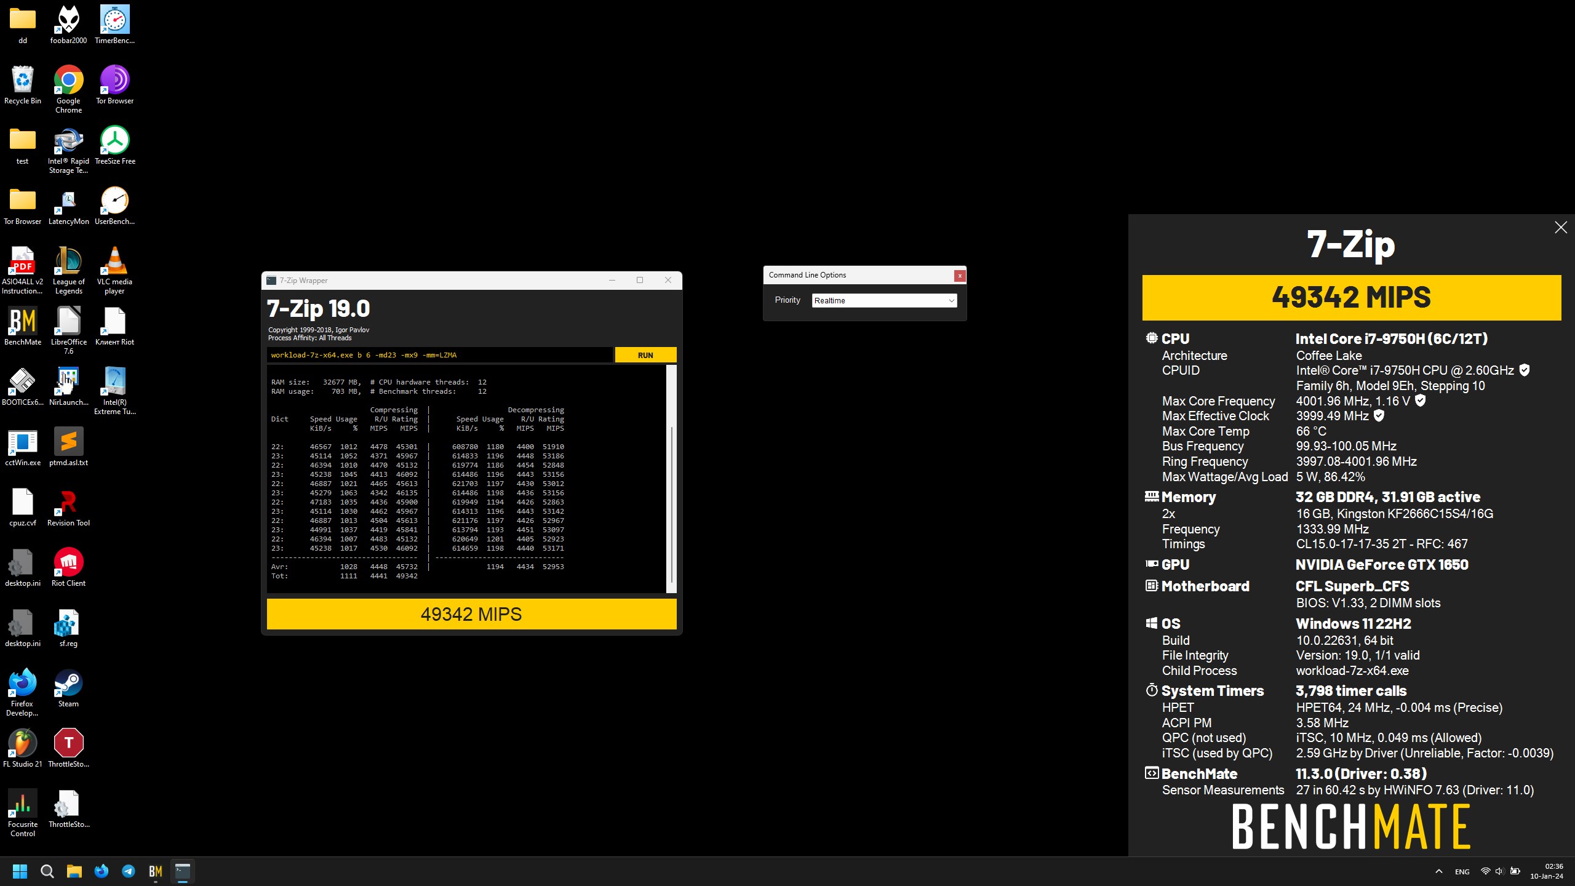1575x886 pixels.
Task: Launch TreeSize Free
Action: (x=114, y=145)
